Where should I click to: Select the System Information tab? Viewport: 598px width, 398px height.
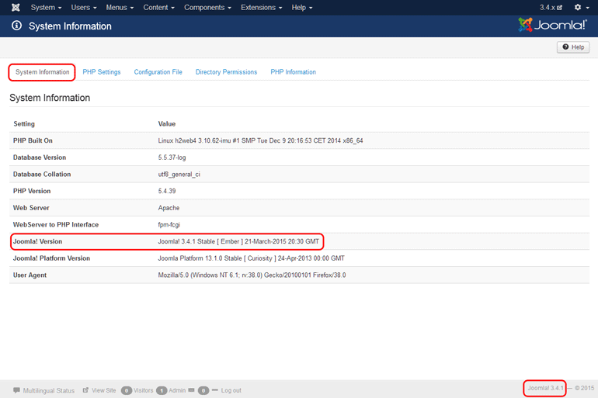(x=43, y=72)
